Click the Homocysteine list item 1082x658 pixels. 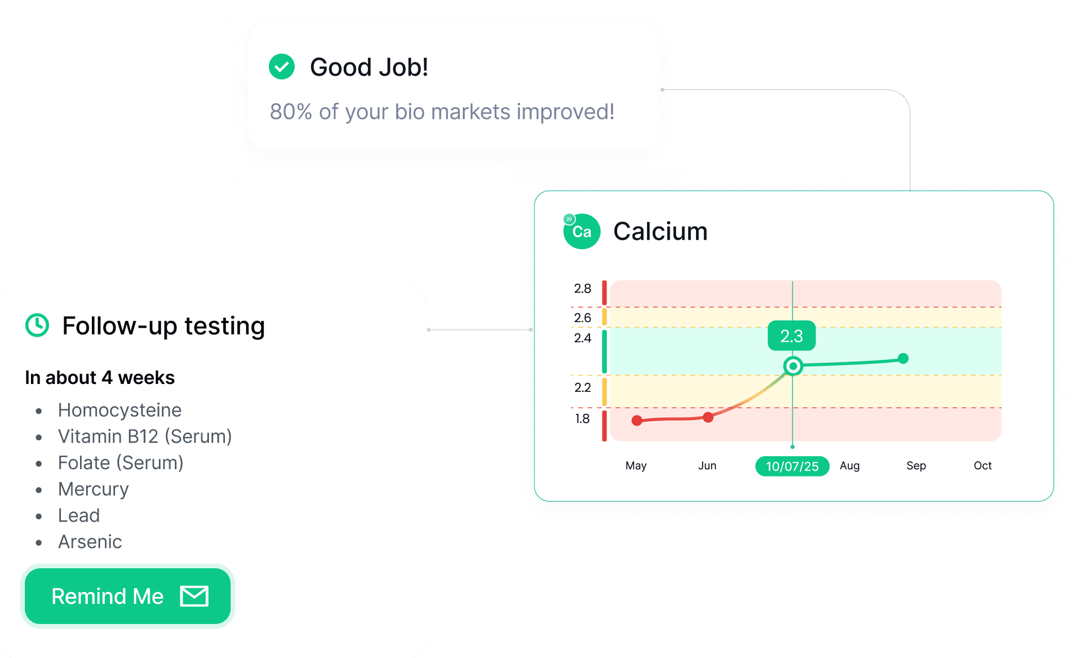[x=119, y=410]
